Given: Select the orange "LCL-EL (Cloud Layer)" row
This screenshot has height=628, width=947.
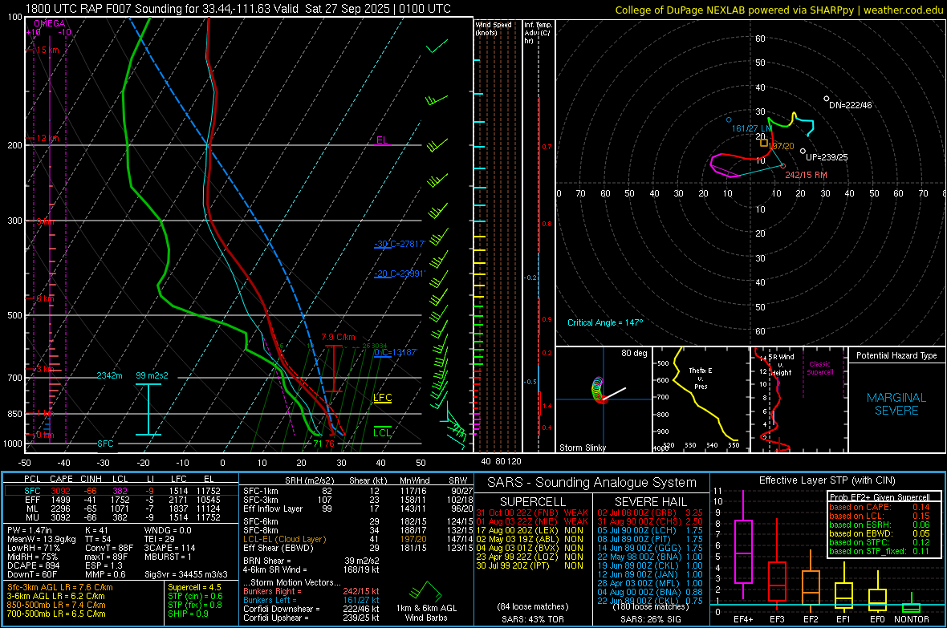Looking at the screenshot, I should click(358, 539).
